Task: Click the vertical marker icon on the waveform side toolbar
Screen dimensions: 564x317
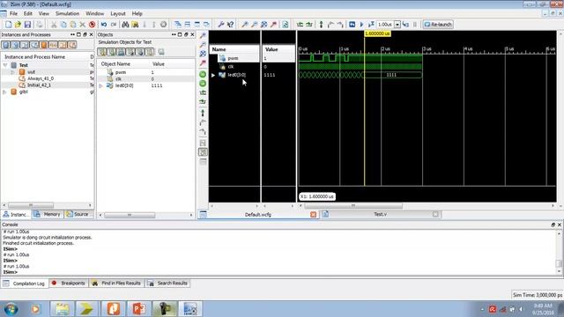Action: [203, 113]
